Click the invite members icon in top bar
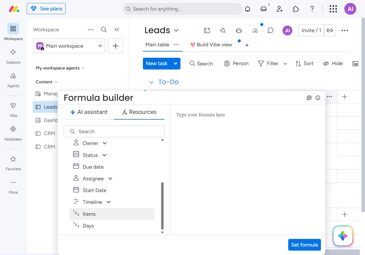 [280, 9]
